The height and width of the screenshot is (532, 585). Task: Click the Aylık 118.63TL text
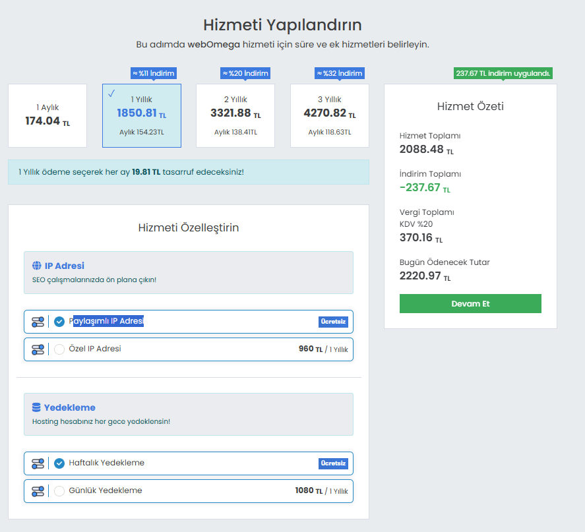pyautogui.click(x=330, y=132)
